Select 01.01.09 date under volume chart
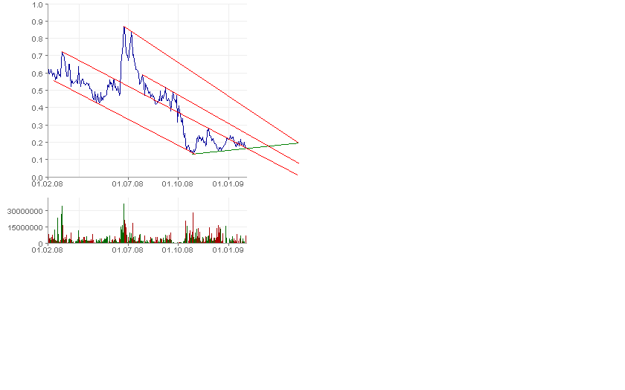 tap(228, 250)
